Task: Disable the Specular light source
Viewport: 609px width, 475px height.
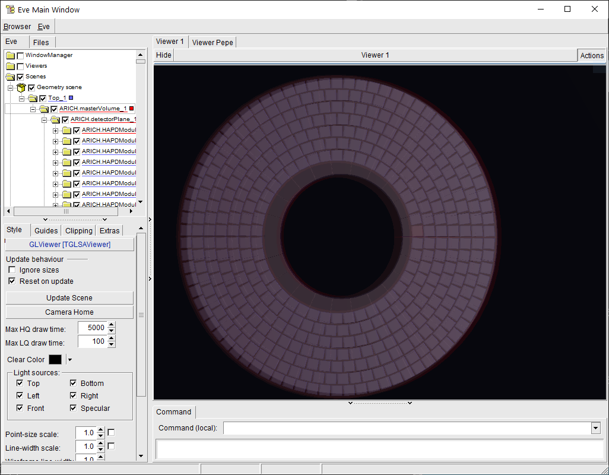Action: (72, 408)
